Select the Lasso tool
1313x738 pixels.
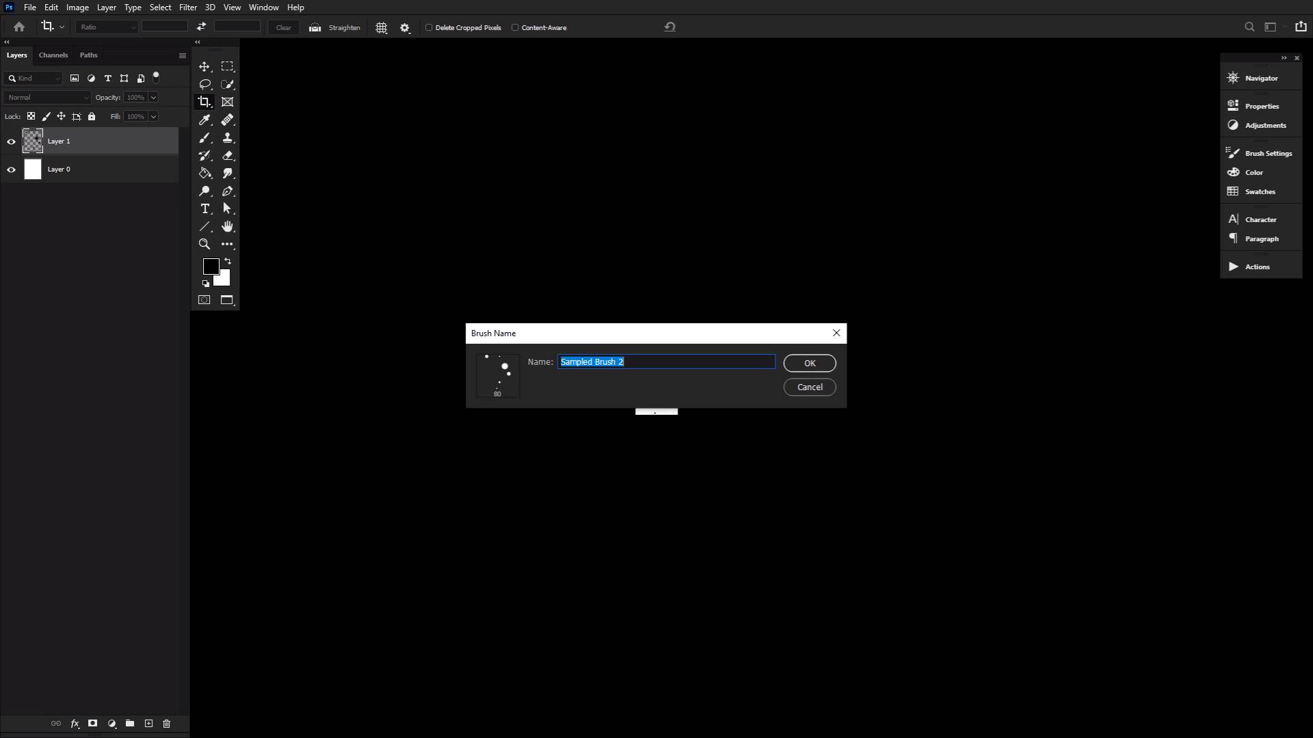tap(204, 84)
